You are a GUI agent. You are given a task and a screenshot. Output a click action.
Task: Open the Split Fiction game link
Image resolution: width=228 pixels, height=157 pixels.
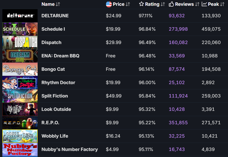coord(55,96)
